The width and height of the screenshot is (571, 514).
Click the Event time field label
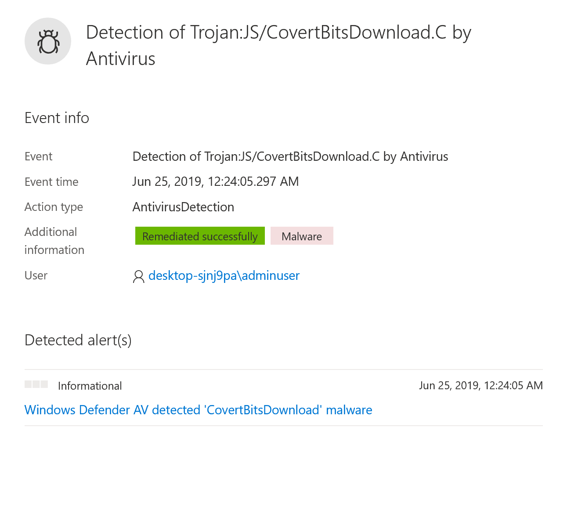coord(51,182)
